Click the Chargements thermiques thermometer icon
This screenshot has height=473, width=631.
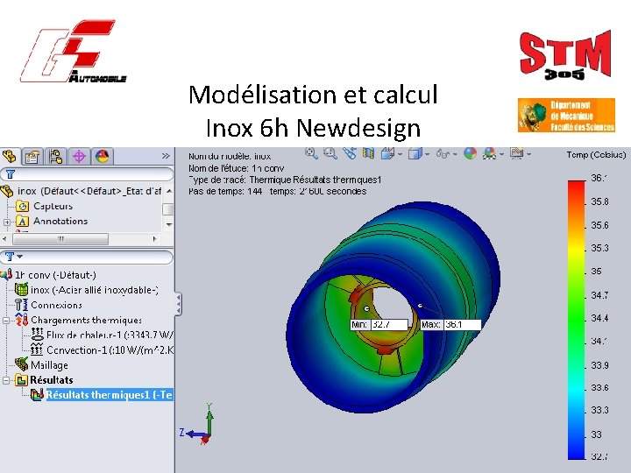(x=21, y=321)
